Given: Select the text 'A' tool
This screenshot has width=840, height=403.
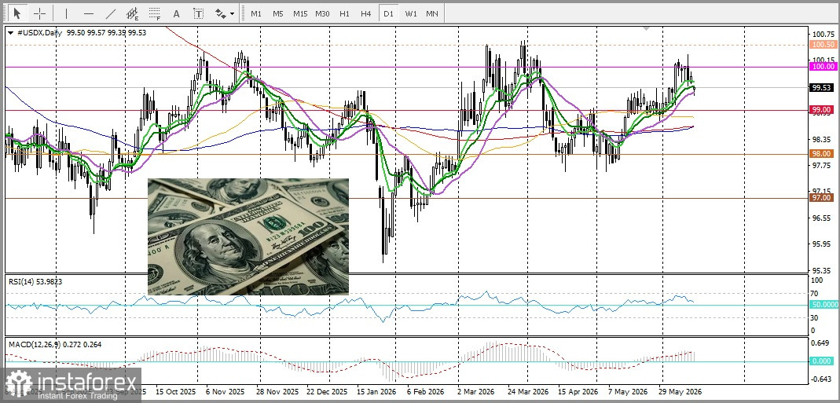Looking at the screenshot, I should point(176,13).
